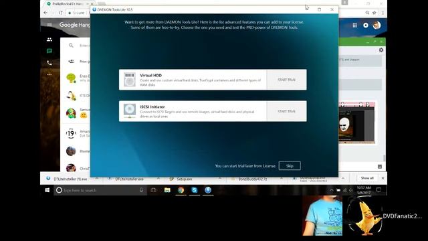This screenshot has width=428, height=241.
Task: Show hidden system tray icons
Action: [332, 190]
